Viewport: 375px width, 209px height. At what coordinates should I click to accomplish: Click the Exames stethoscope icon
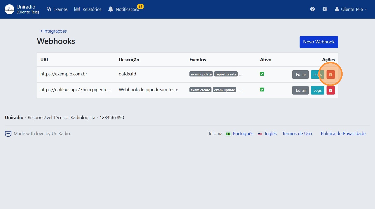point(49,9)
